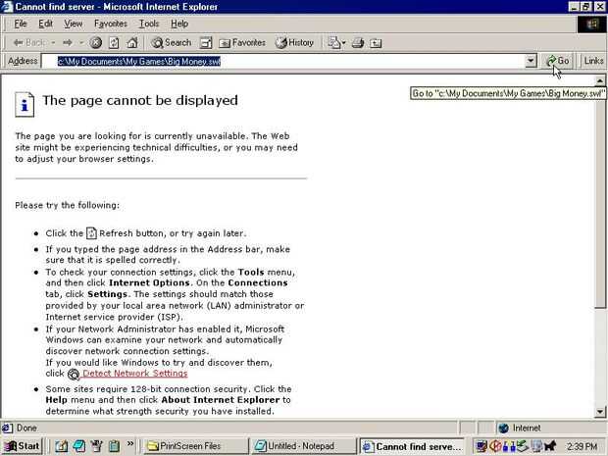Click the Internet zone status bar indicator
608x456 pixels.
pos(550,429)
